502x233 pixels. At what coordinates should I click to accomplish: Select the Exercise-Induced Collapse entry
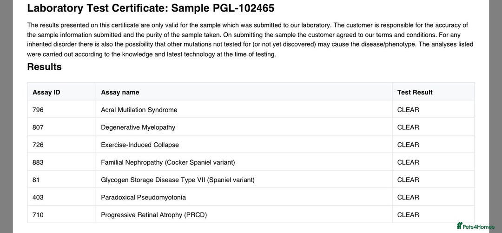click(x=139, y=145)
